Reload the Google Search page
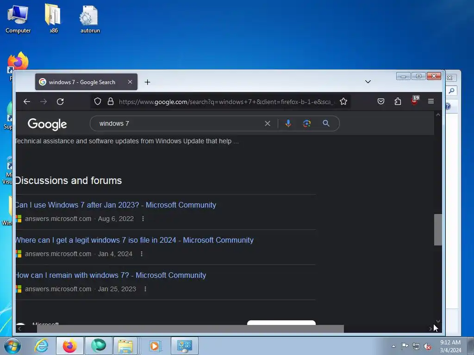474x355 pixels. 60,102
